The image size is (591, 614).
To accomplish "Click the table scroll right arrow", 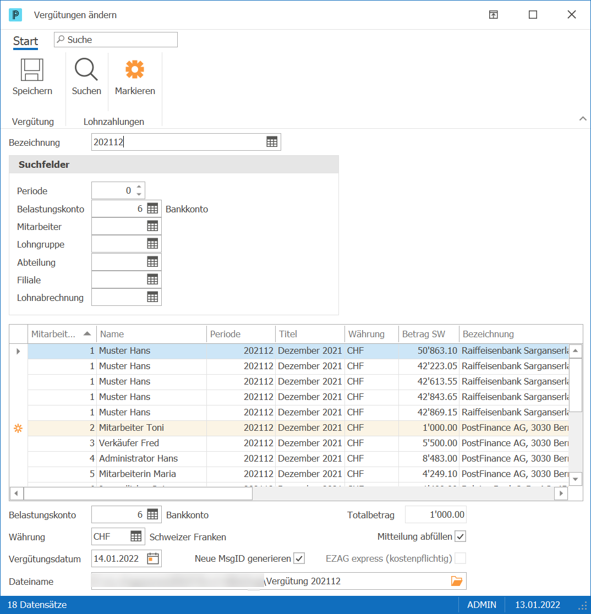I will [x=561, y=494].
